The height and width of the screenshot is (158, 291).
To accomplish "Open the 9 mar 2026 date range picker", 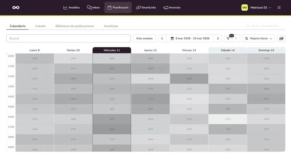I will pos(190,39).
